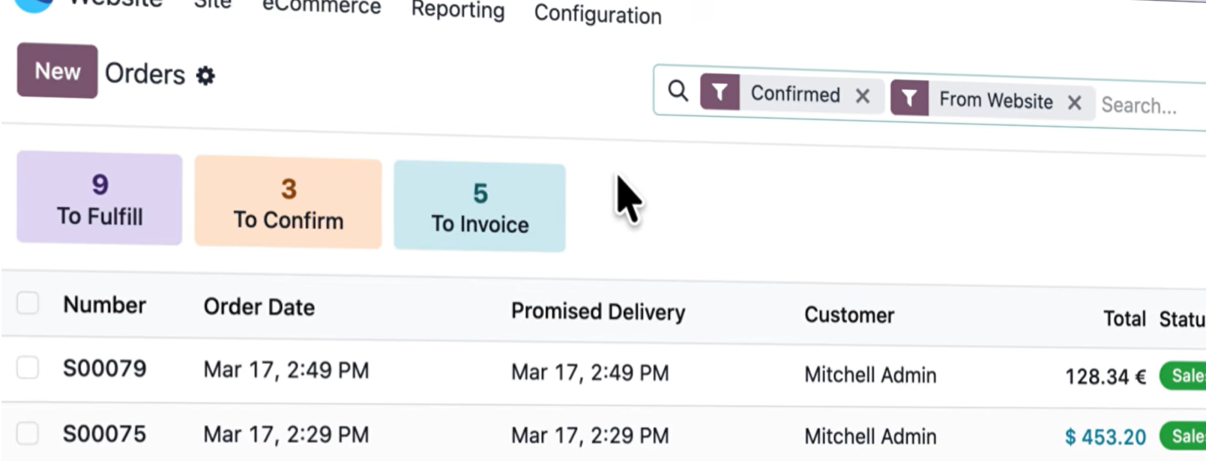
Task: Open order S00075
Action: [x=104, y=434]
